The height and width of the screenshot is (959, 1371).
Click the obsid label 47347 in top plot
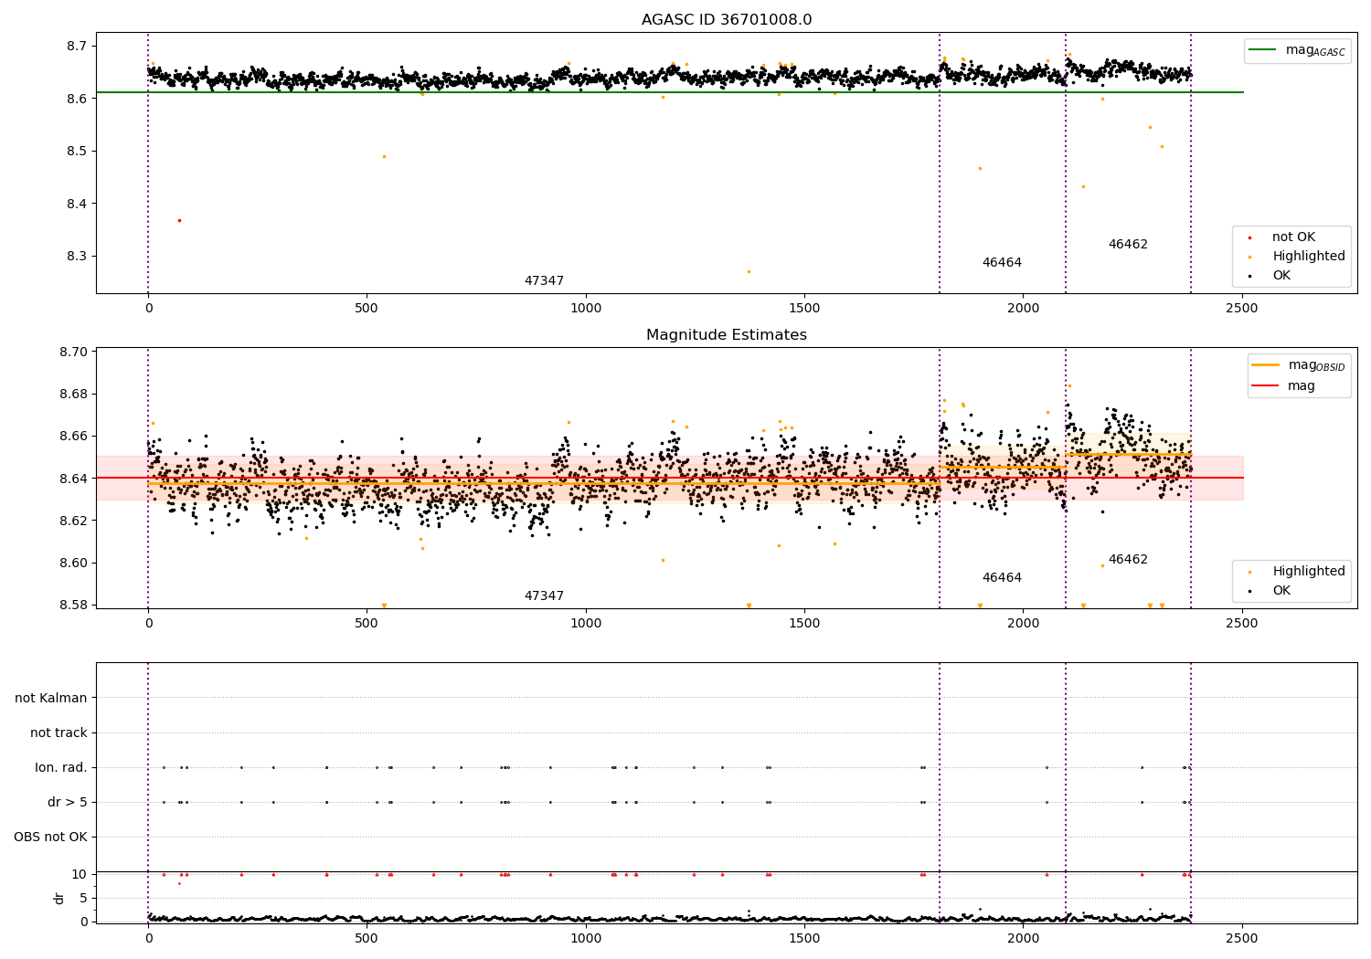pyautogui.click(x=544, y=281)
